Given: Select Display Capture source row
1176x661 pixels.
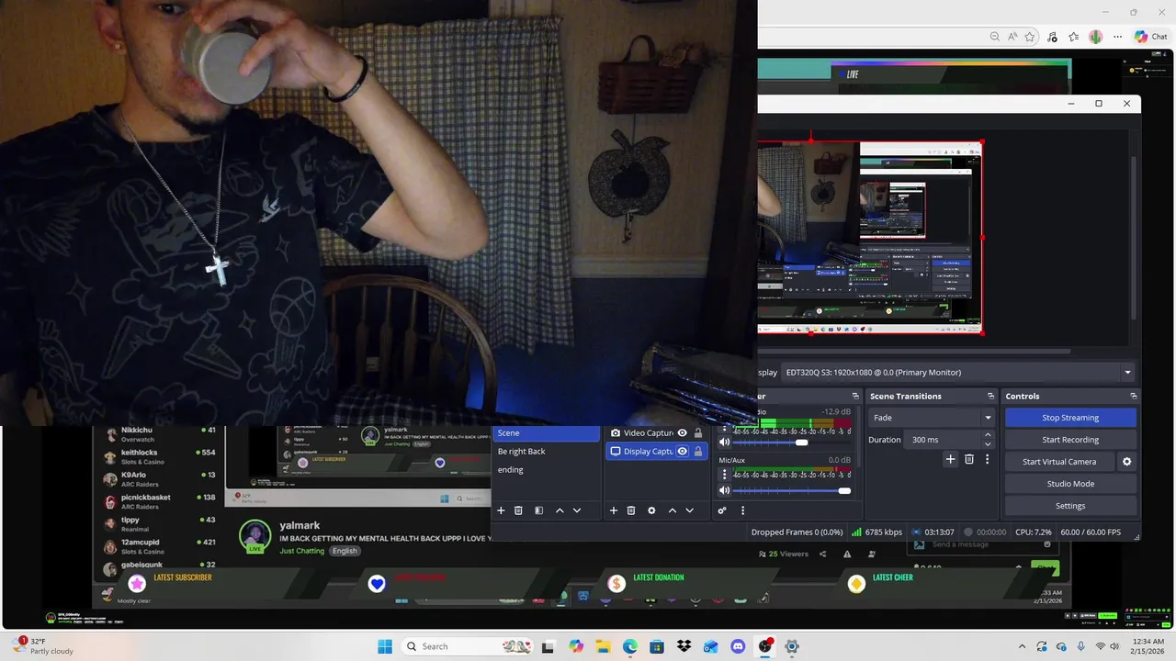Looking at the screenshot, I should coord(655,452).
